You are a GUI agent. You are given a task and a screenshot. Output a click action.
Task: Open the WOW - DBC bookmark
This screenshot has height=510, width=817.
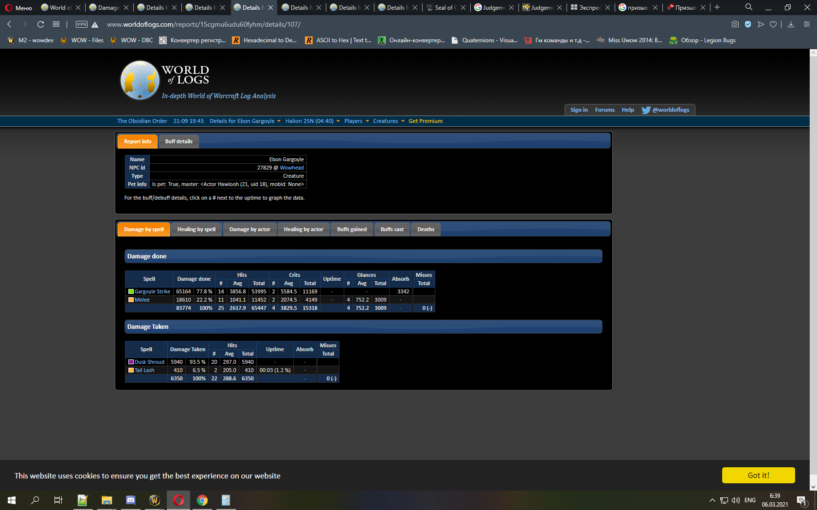click(131, 40)
